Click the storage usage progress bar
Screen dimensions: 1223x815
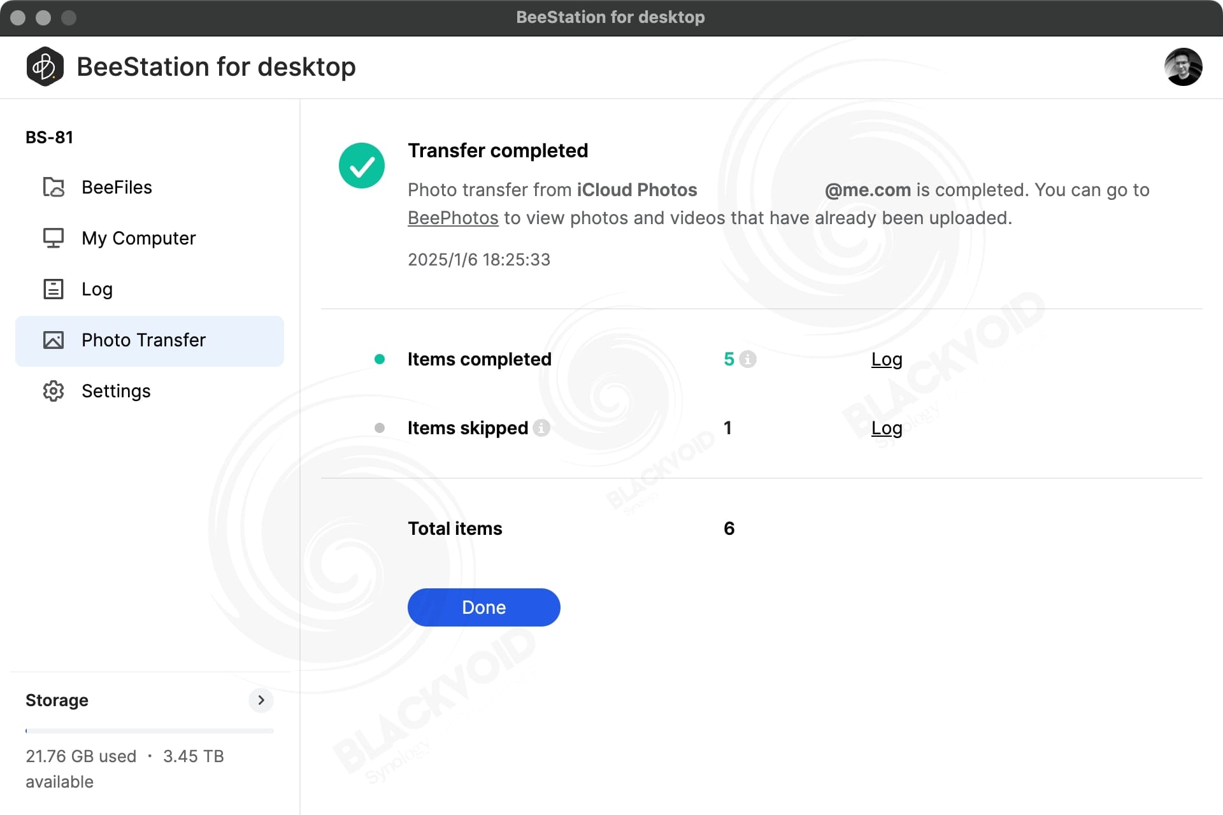pos(150,731)
